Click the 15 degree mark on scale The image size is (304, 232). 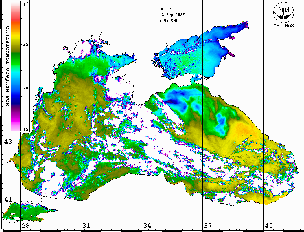(26, 129)
